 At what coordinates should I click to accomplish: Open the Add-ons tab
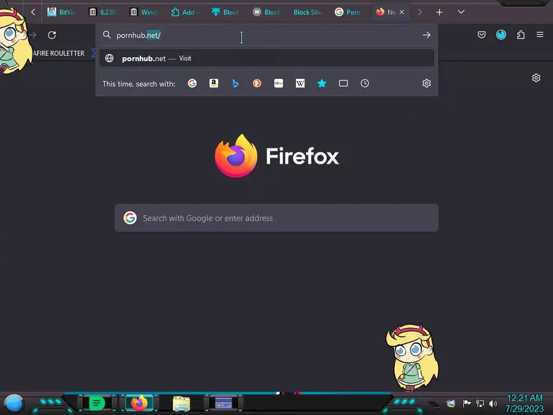[185, 12]
